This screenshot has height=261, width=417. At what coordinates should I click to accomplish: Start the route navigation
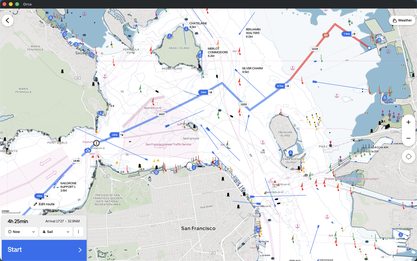[x=44, y=250]
